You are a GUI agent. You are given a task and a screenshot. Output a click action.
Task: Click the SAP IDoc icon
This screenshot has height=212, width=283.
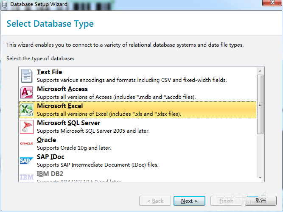[x=27, y=161]
